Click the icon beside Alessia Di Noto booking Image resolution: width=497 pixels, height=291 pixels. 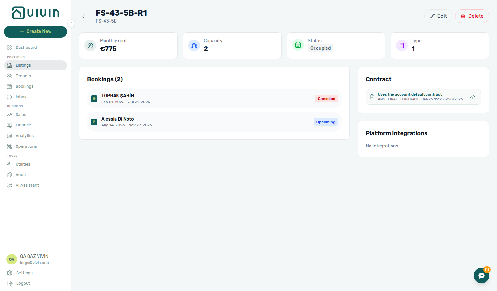click(94, 122)
